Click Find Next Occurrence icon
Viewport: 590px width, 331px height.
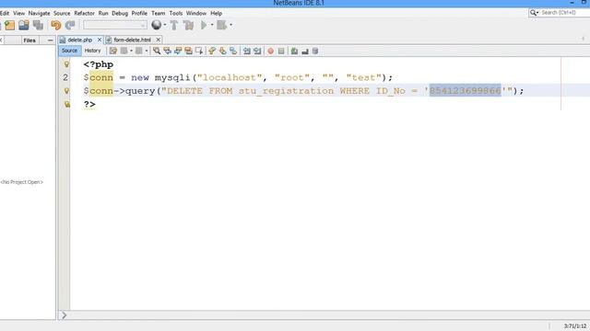click(178, 51)
